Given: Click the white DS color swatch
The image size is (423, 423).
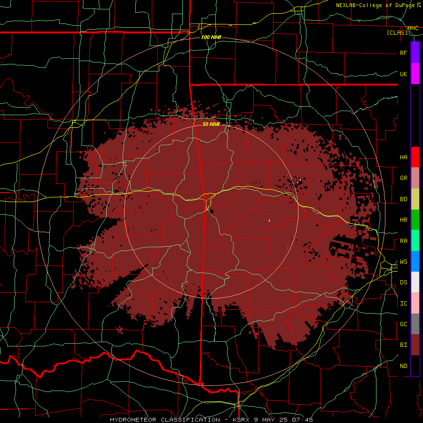Looking at the screenshot, I should coord(415,282).
